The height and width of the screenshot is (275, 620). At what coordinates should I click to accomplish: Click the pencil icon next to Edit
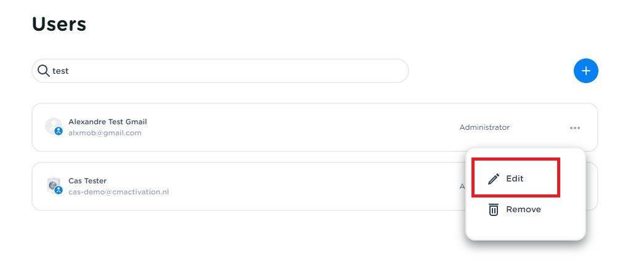(x=493, y=179)
